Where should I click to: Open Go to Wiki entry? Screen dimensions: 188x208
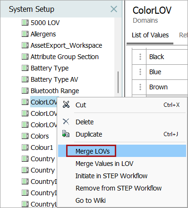[91, 200]
